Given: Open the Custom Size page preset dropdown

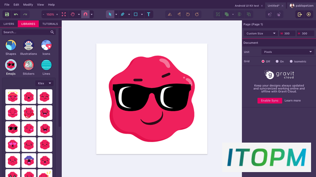Looking at the screenshot, I should 261,33.
